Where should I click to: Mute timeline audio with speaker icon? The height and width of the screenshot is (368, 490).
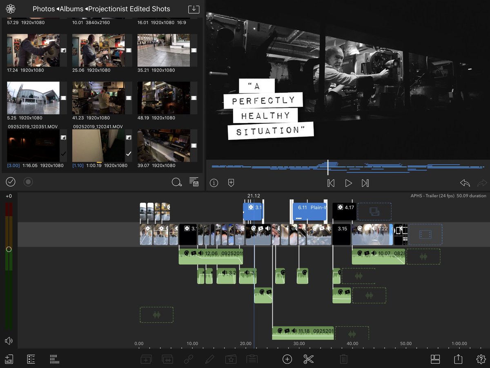click(x=9, y=341)
